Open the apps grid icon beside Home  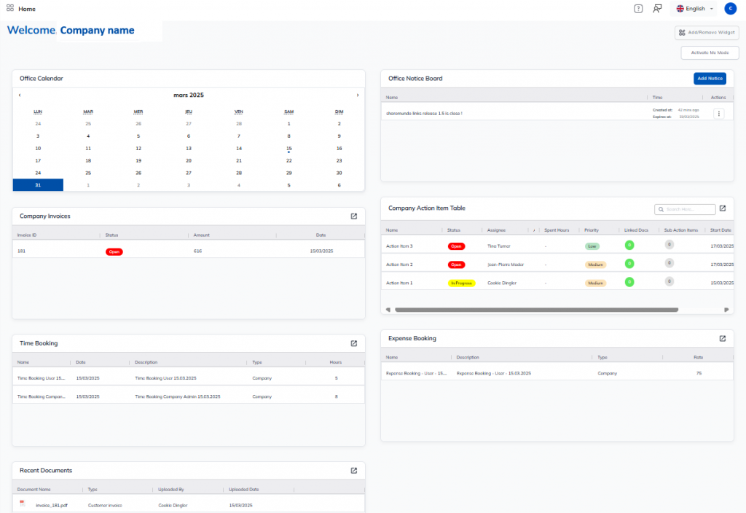(x=10, y=9)
